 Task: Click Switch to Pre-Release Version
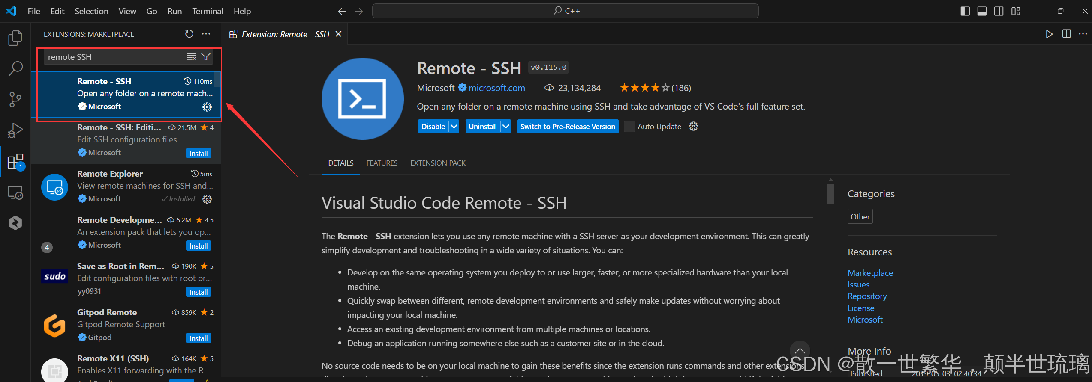(568, 126)
